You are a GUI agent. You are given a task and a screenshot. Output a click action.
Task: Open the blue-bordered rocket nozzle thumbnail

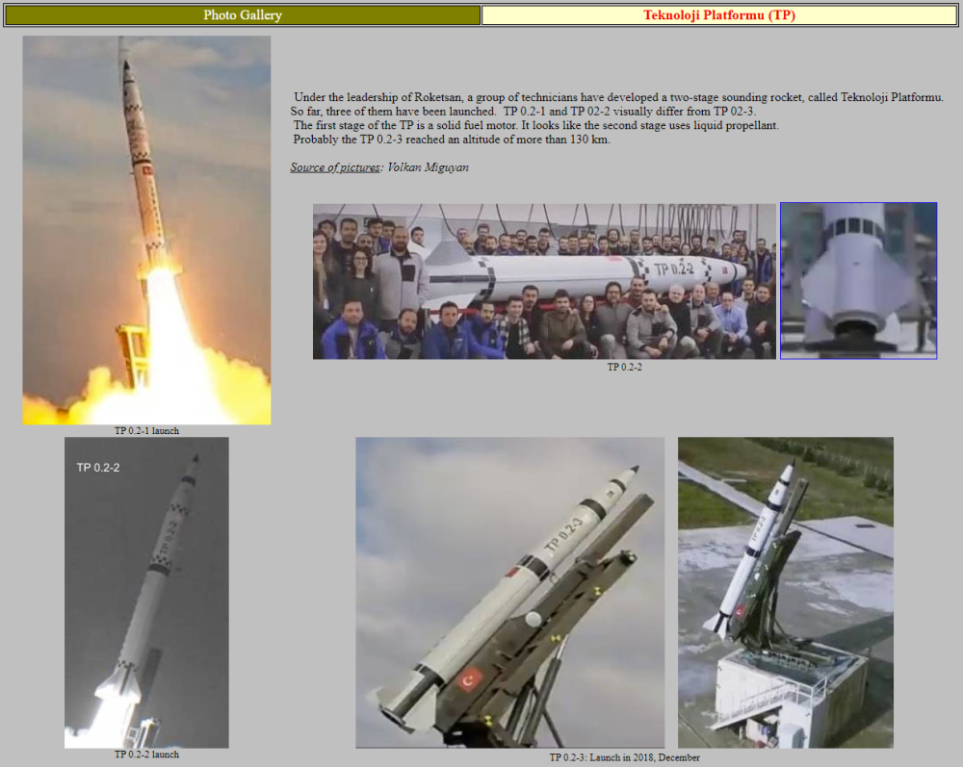[859, 281]
